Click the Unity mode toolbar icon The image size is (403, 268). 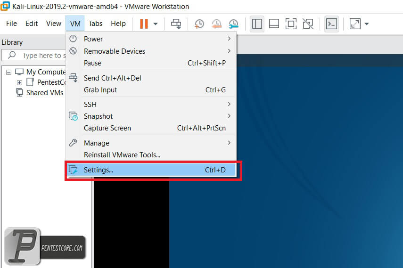tap(308, 24)
